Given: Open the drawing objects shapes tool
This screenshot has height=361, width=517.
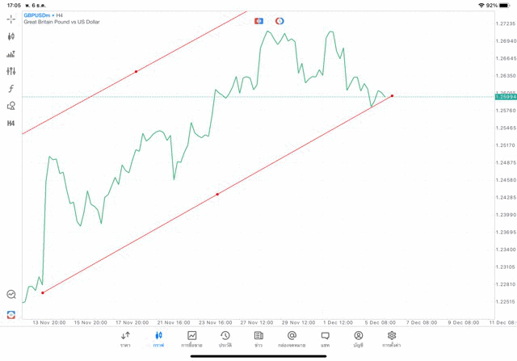Looking at the screenshot, I should 11,106.
